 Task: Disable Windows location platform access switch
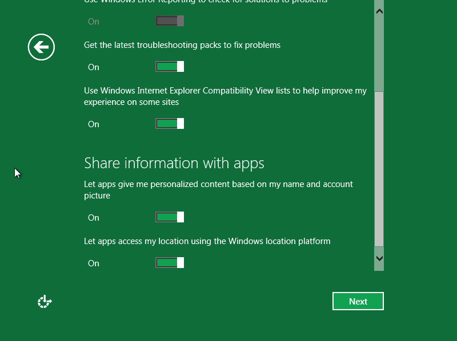click(x=170, y=263)
